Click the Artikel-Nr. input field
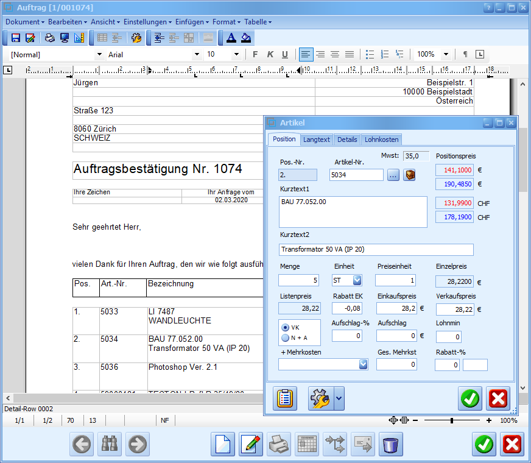The height and width of the screenshot is (463, 531). coord(356,175)
